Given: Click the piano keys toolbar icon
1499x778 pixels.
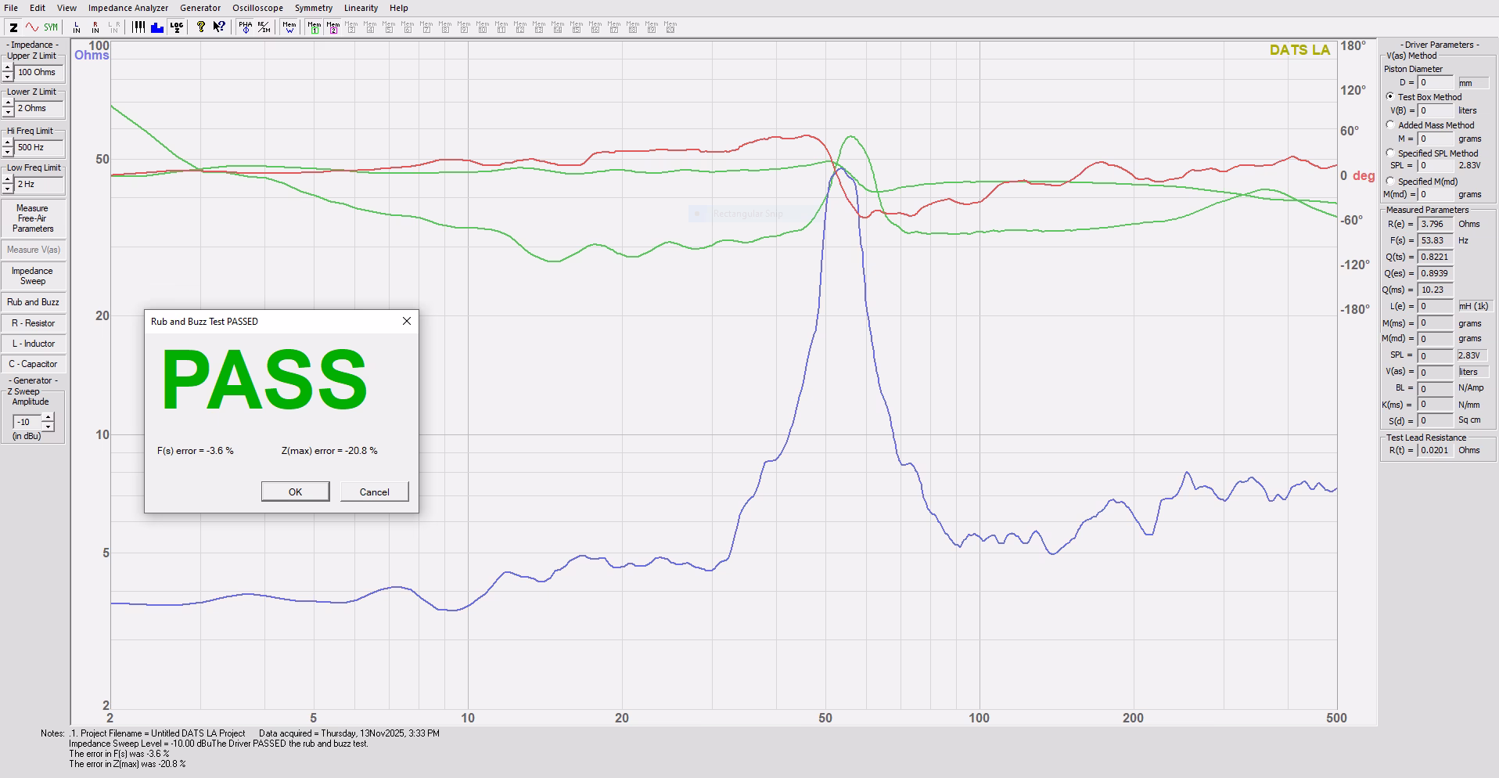Looking at the screenshot, I should tap(138, 27).
